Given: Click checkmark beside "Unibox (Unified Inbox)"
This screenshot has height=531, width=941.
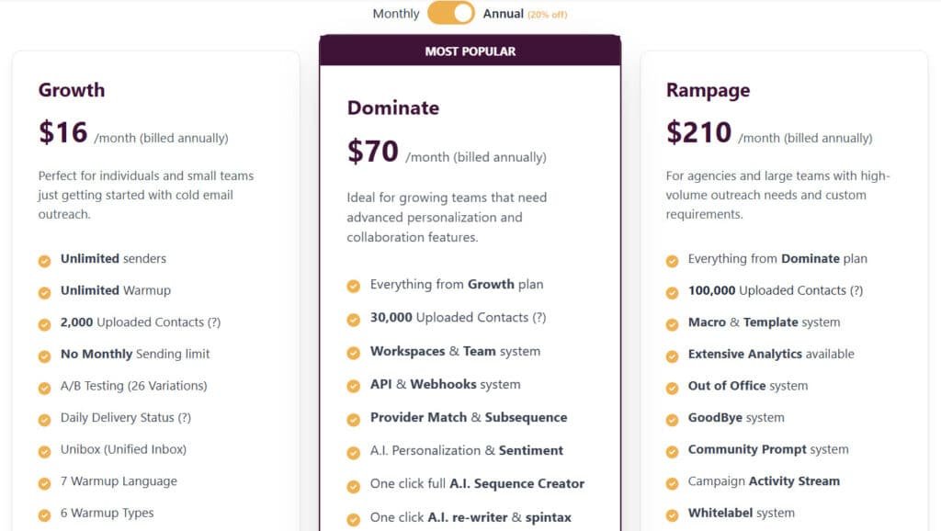Looking at the screenshot, I should pyautogui.click(x=42, y=449).
